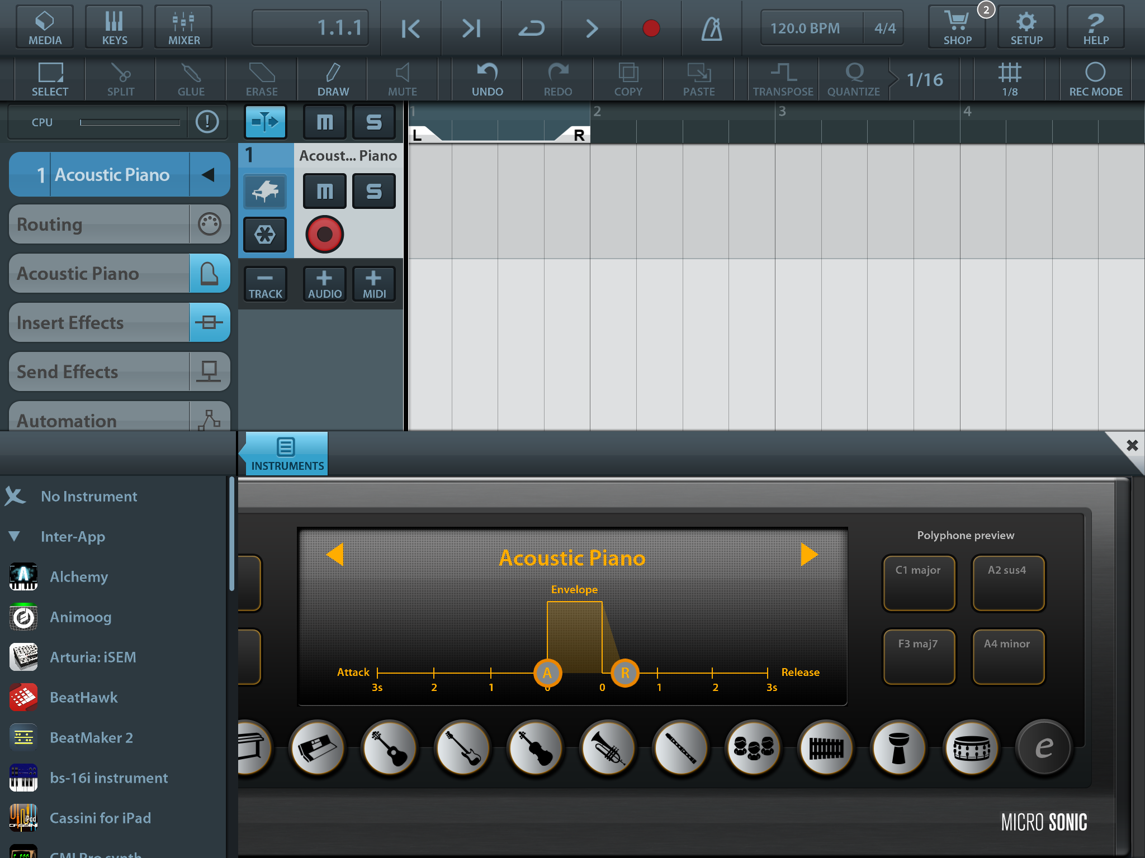Click the COPY tool

(628, 79)
